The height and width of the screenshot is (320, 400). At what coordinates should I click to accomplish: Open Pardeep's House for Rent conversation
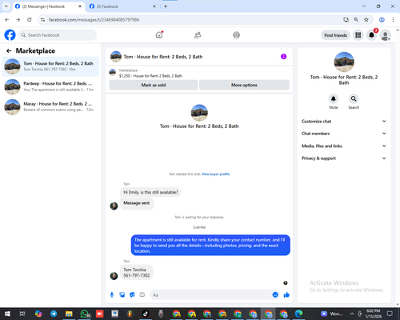tap(50, 86)
